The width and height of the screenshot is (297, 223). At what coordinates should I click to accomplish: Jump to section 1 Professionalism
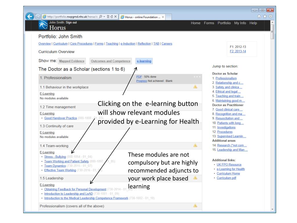tap(226, 78)
